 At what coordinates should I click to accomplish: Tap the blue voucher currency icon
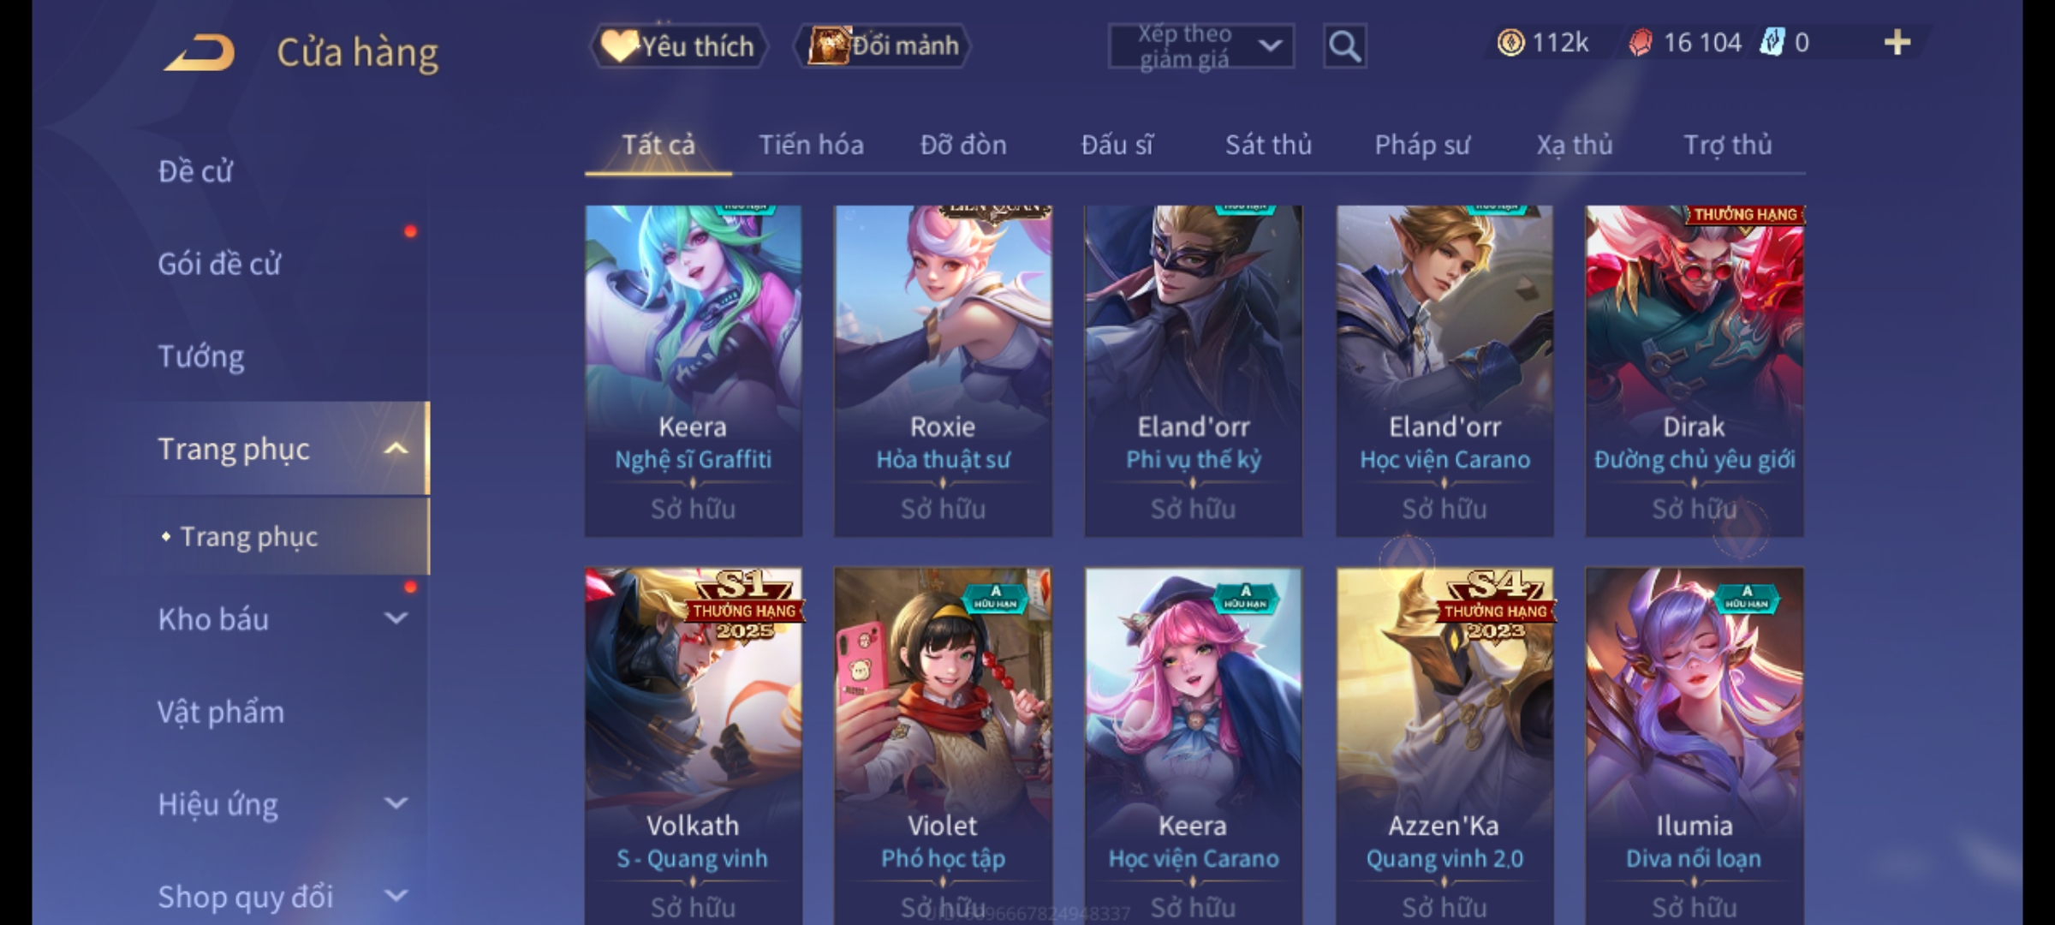point(1772,43)
